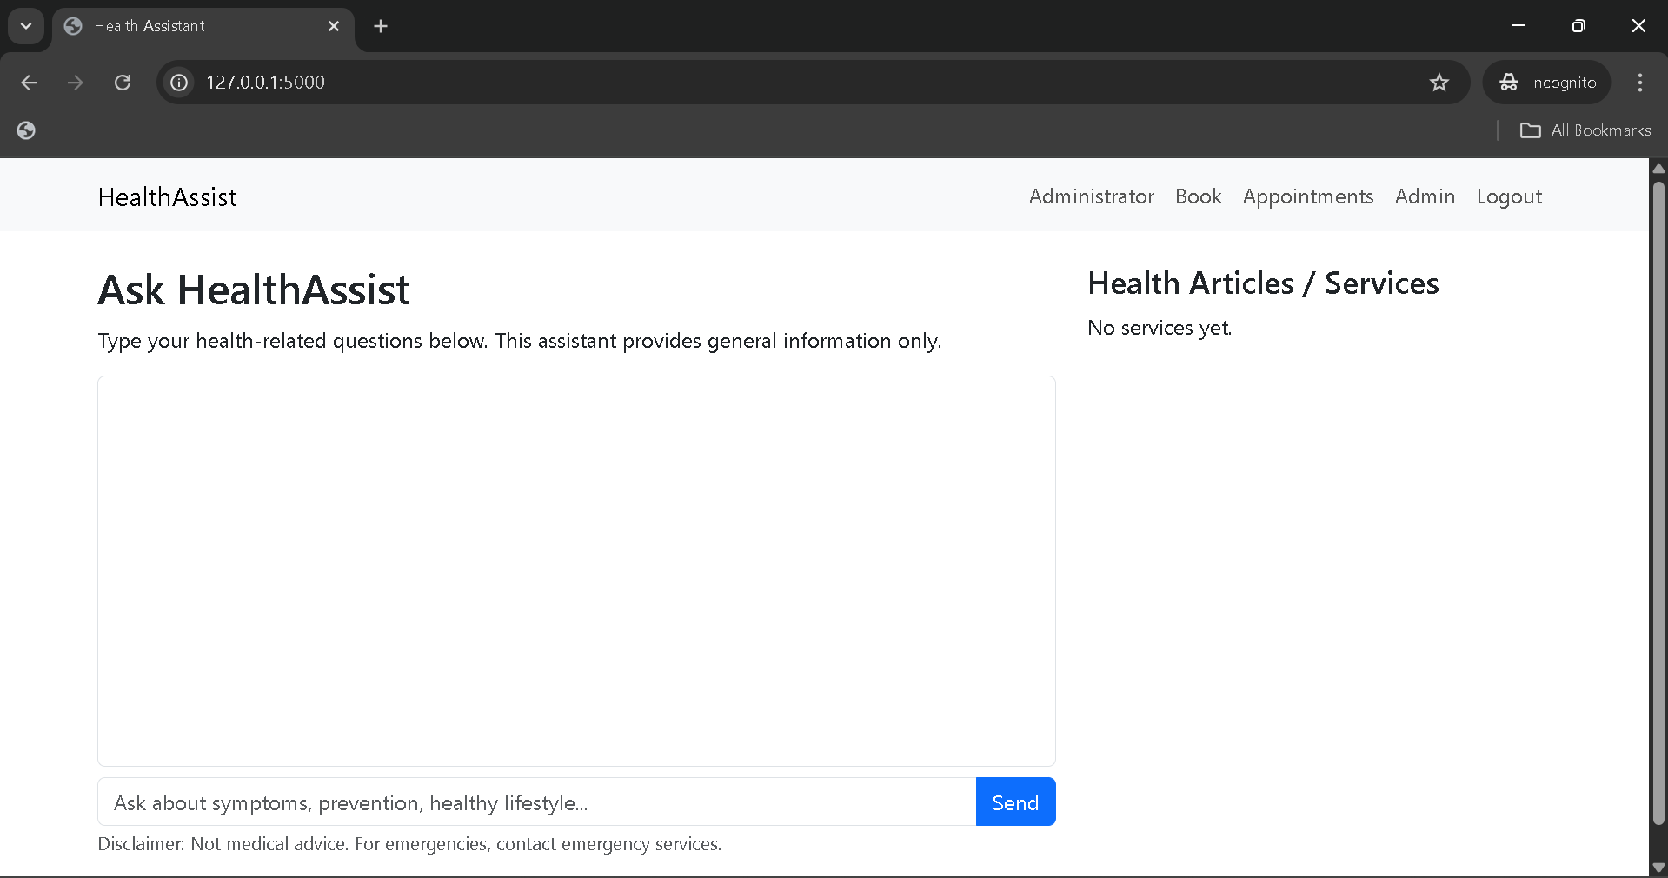This screenshot has width=1668, height=878.
Task: Open the Incognito profile indicator
Action: coord(1547,83)
